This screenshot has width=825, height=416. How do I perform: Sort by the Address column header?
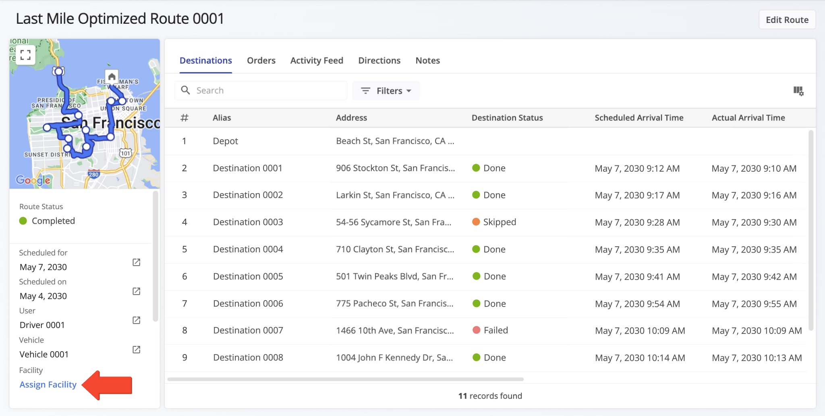click(x=351, y=117)
